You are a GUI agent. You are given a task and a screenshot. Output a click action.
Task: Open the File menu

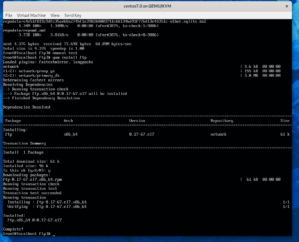tap(9, 15)
